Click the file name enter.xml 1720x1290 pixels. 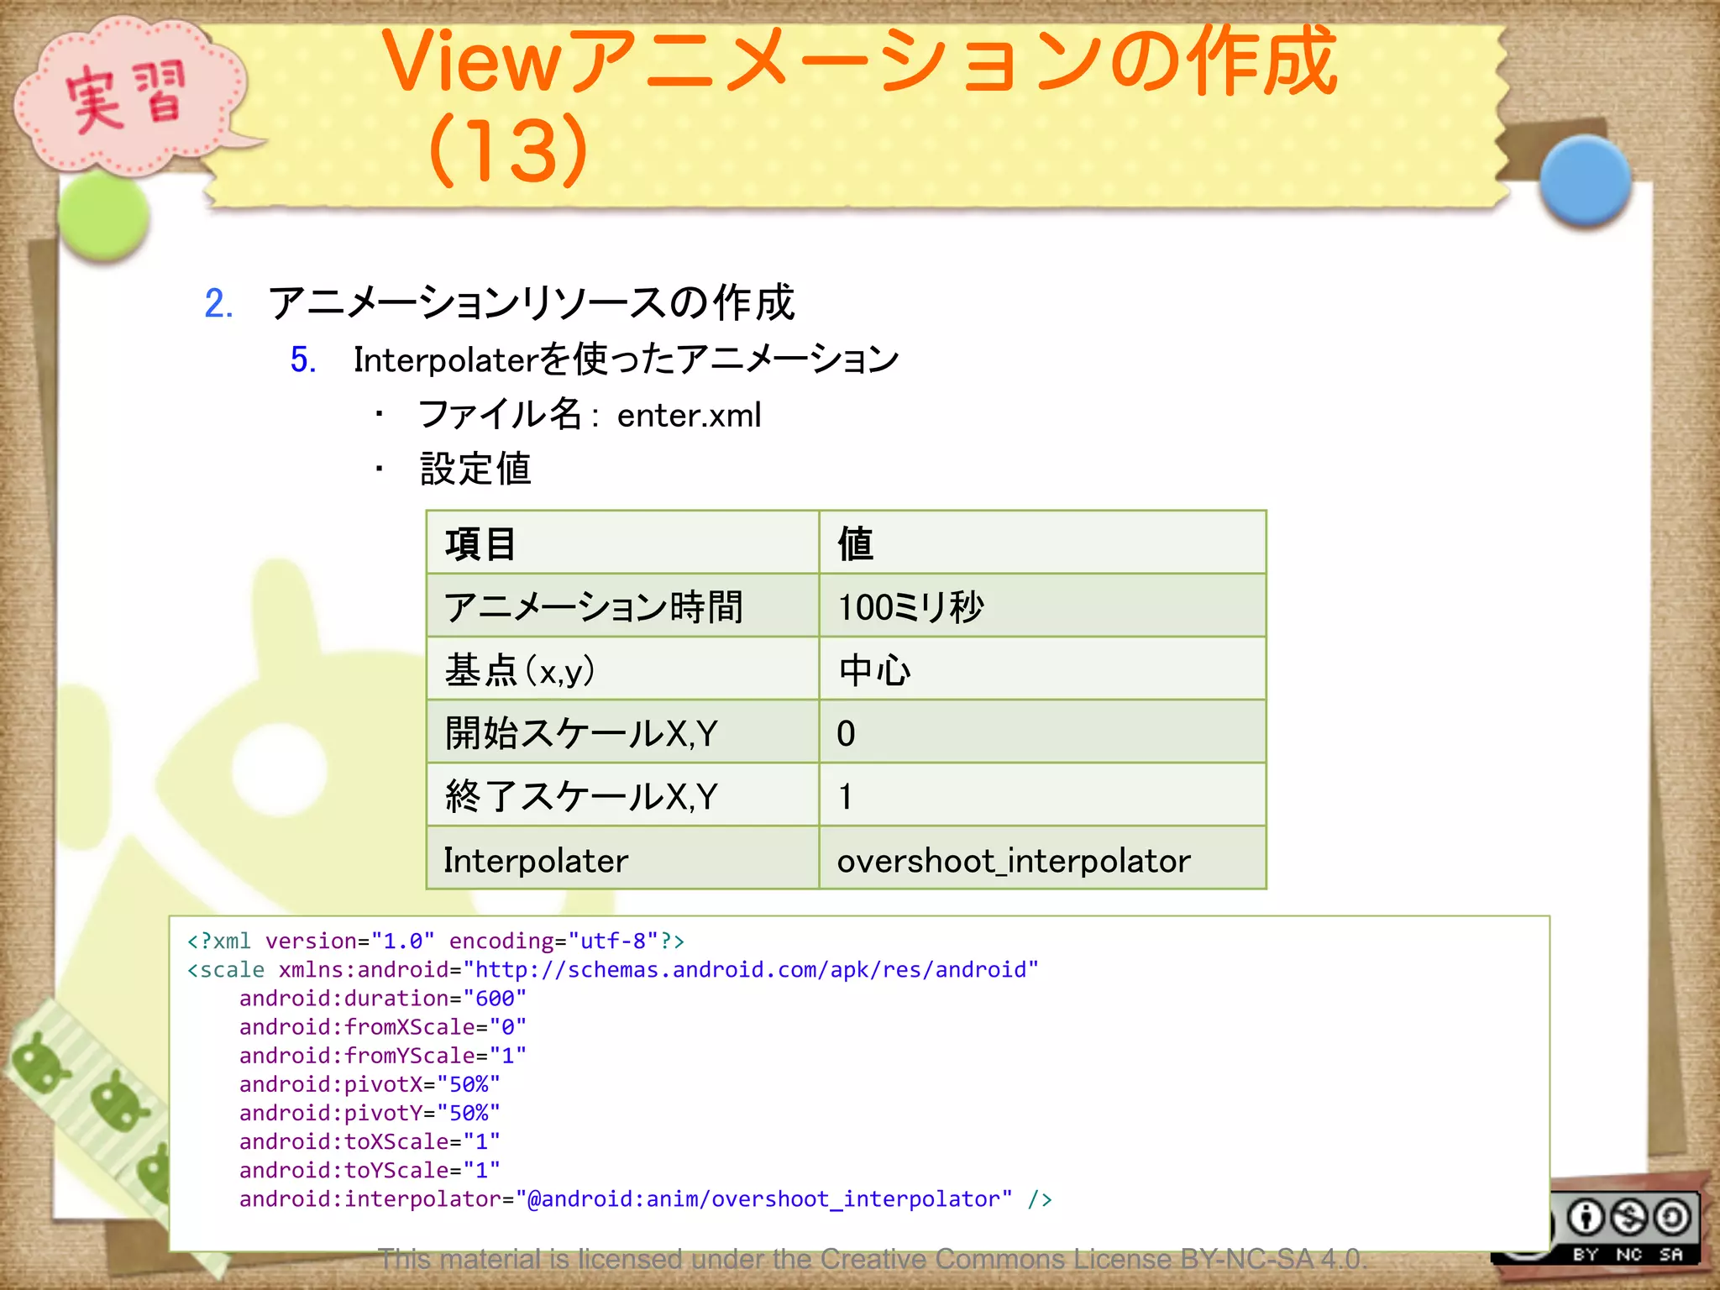[x=689, y=416]
